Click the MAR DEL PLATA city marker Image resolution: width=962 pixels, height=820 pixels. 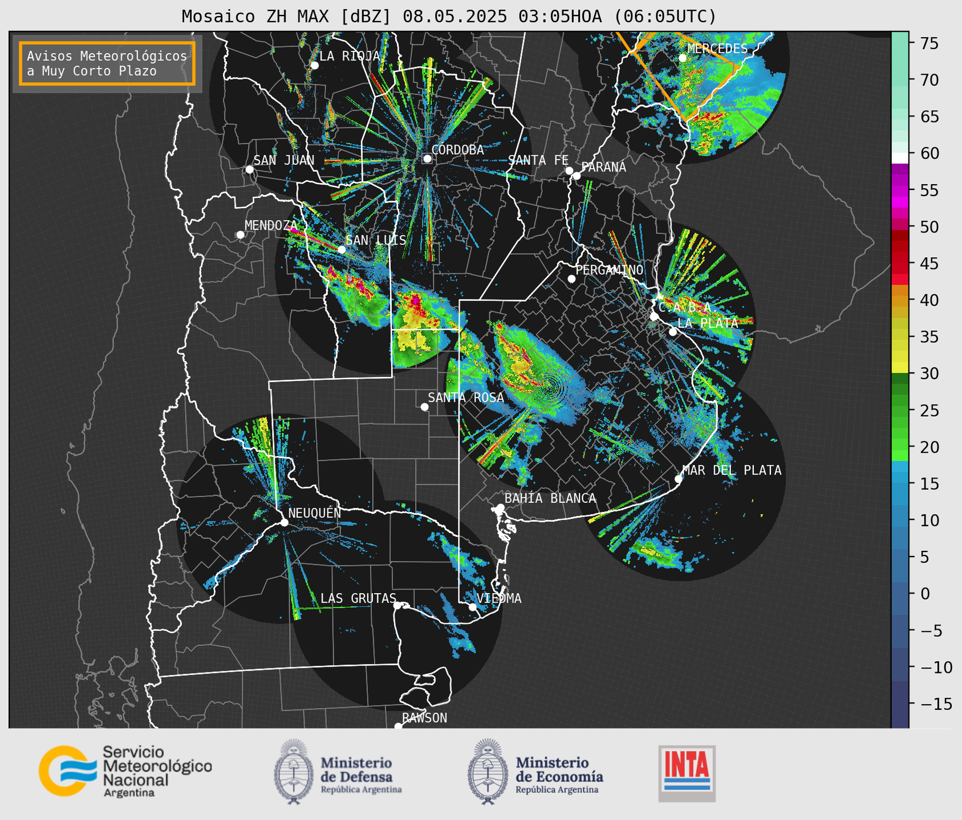(679, 479)
